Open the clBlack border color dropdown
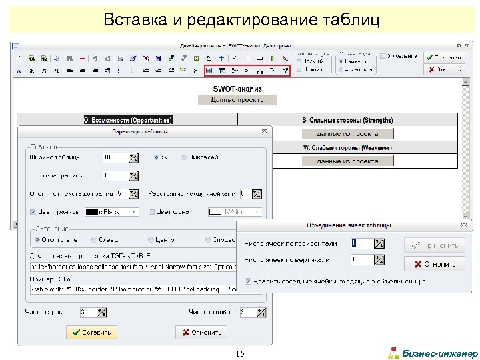The height and width of the screenshot is (360, 480). click(x=134, y=212)
